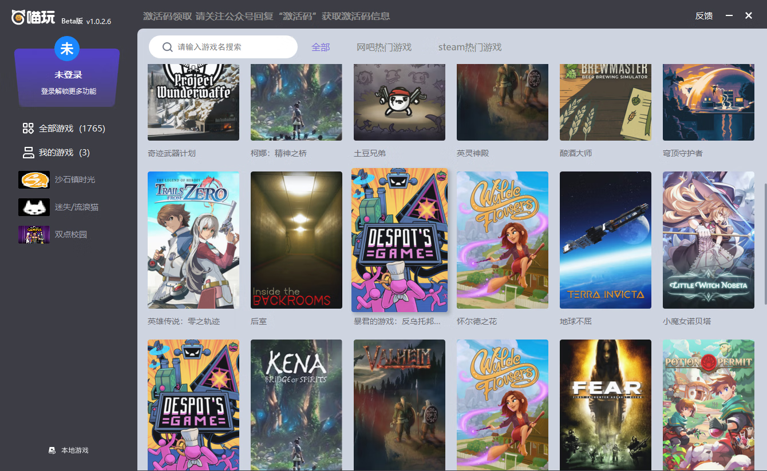Open 穹顶守护者 cover art
This screenshot has width=767, height=471.
point(709,102)
